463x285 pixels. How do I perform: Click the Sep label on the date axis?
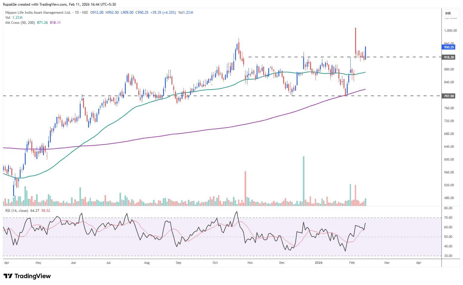click(178, 263)
